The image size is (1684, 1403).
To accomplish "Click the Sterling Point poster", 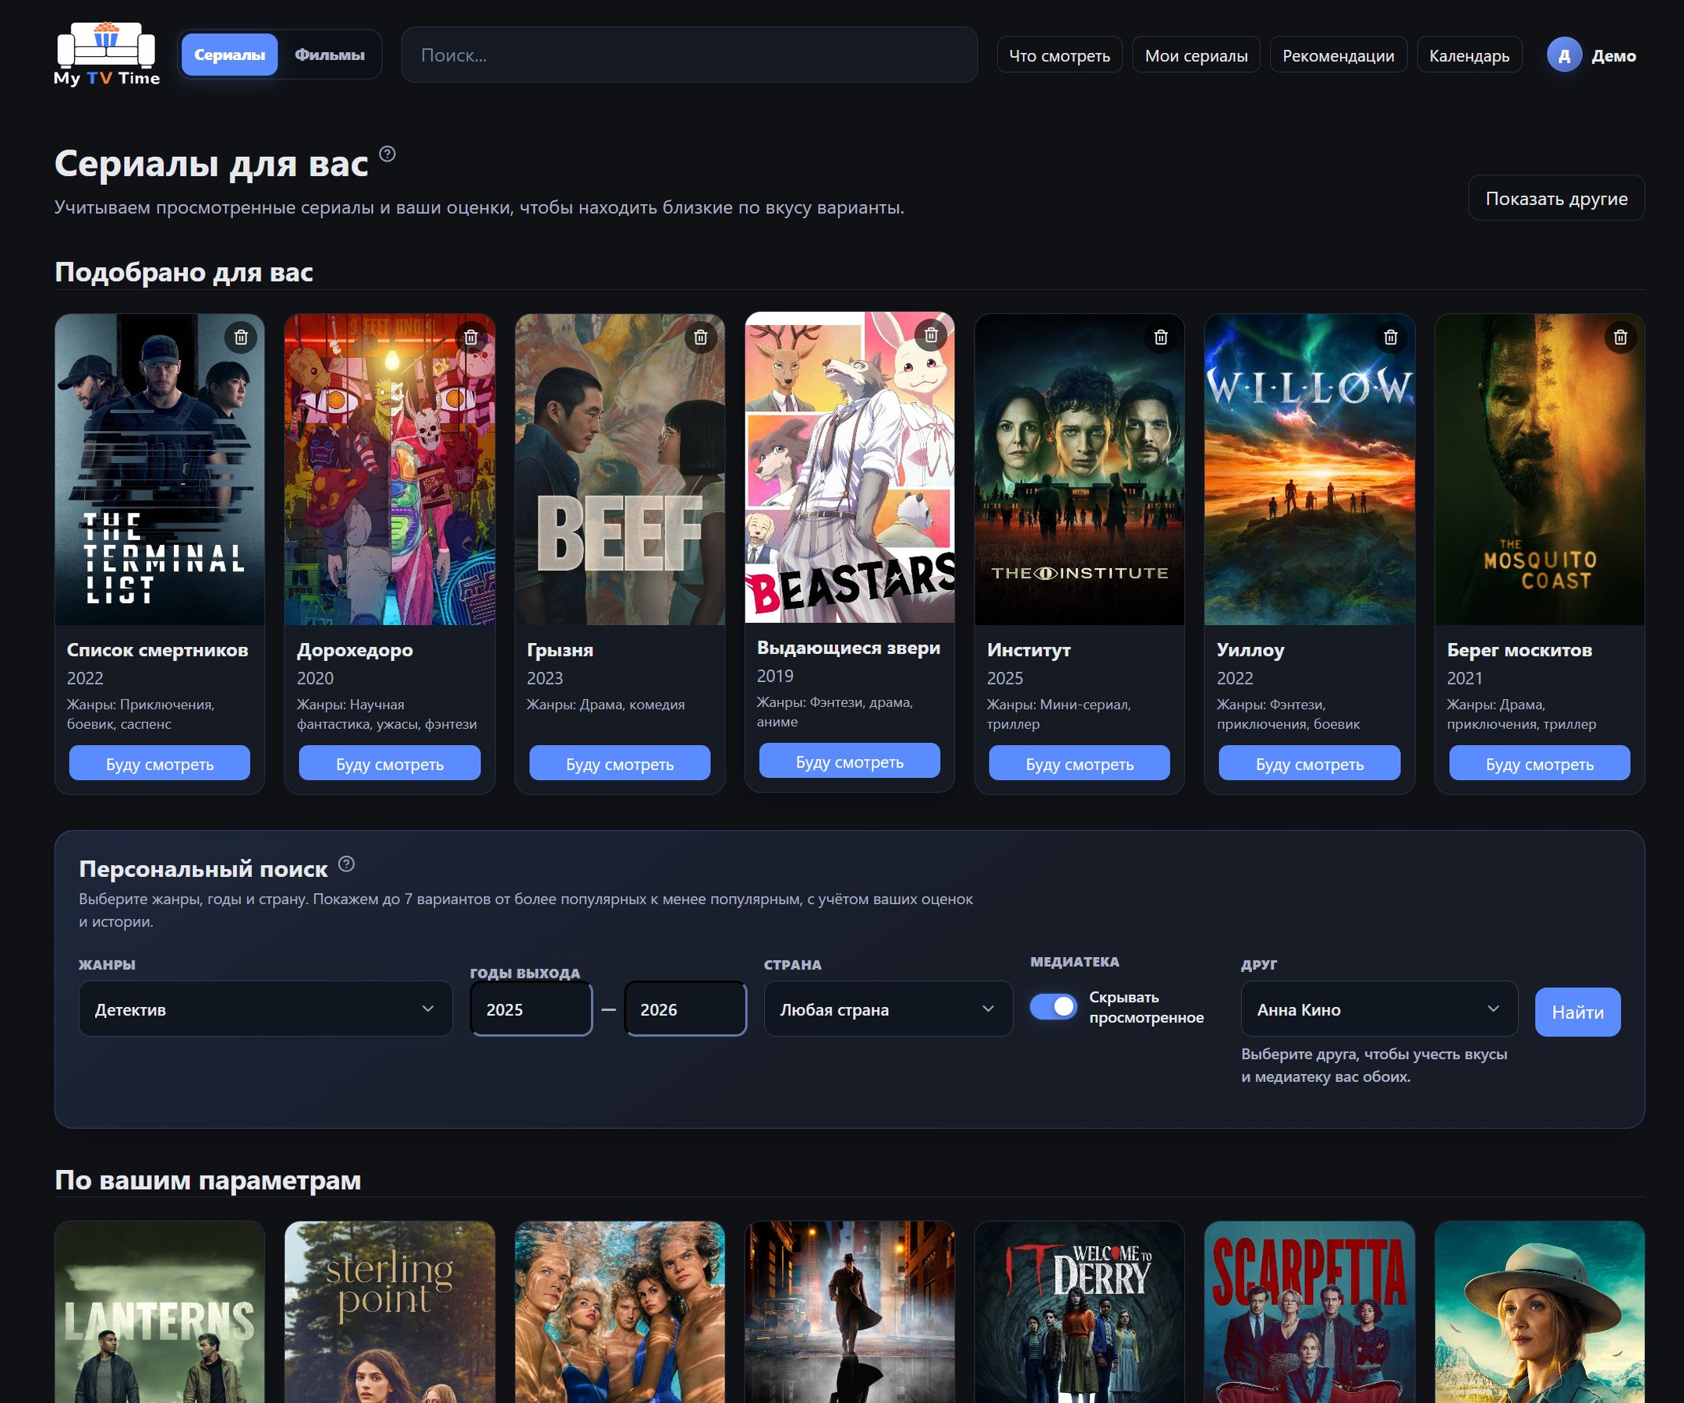I will point(390,1313).
